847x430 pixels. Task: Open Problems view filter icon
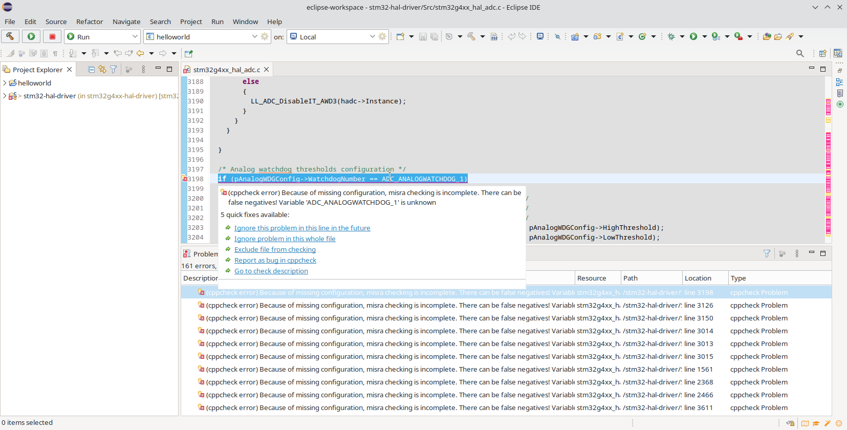[767, 253]
